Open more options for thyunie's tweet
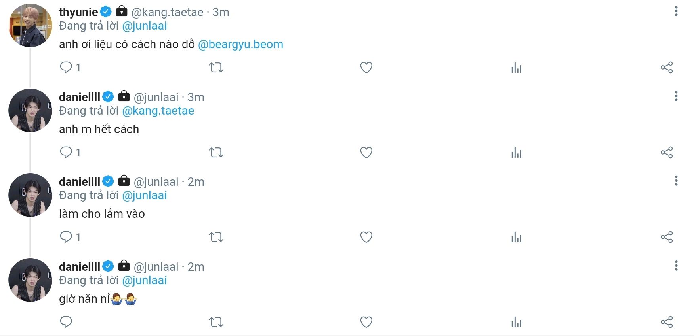The width and height of the screenshot is (694, 336). click(x=676, y=11)
